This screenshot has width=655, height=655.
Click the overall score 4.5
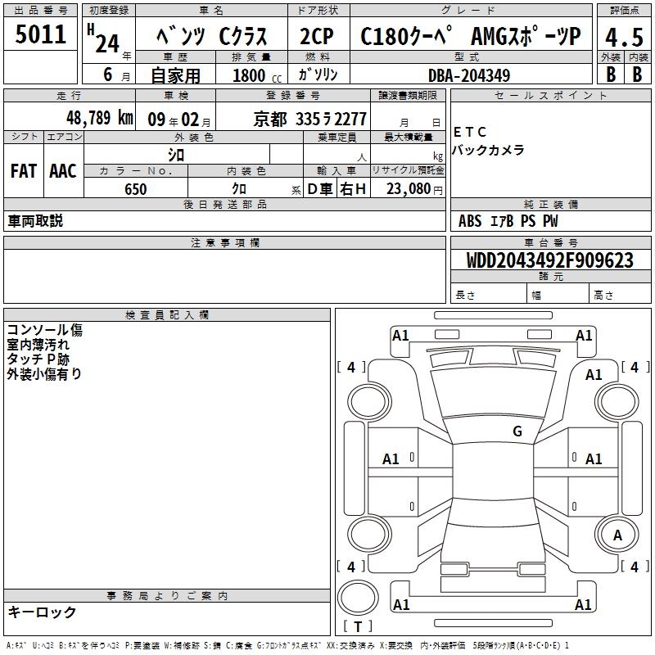coord(624,37)
